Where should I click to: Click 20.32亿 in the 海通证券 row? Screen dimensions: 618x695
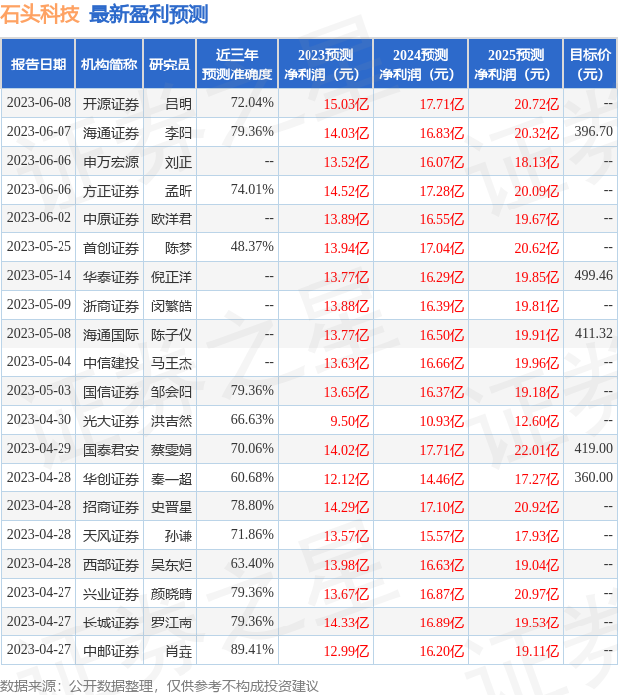click(537, 133)
